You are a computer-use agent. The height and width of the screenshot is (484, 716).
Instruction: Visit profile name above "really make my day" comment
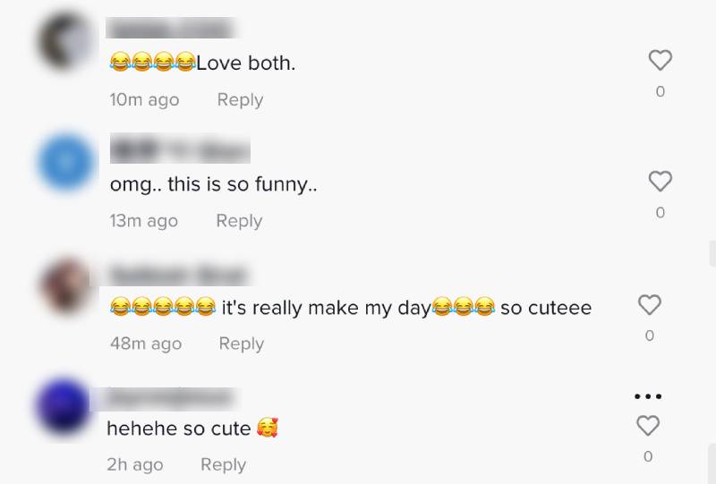click(x=176, y=274)
